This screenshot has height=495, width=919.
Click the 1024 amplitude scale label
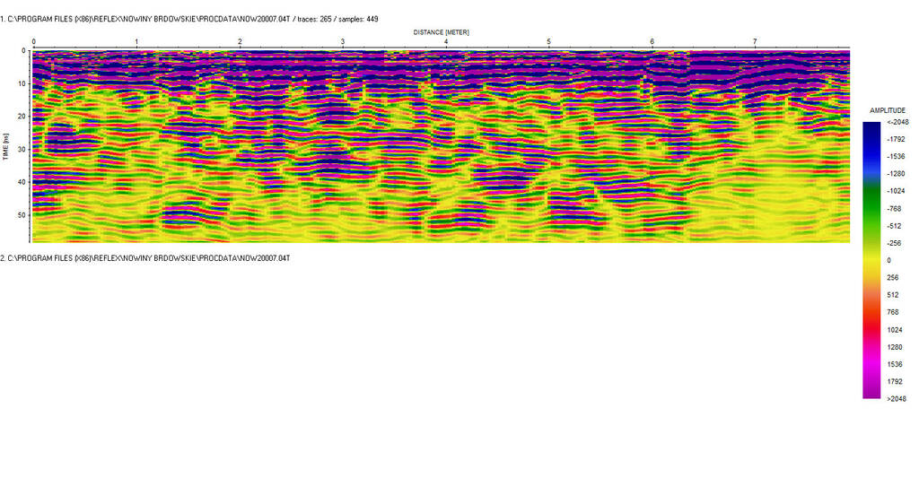(x=895, y=330)
